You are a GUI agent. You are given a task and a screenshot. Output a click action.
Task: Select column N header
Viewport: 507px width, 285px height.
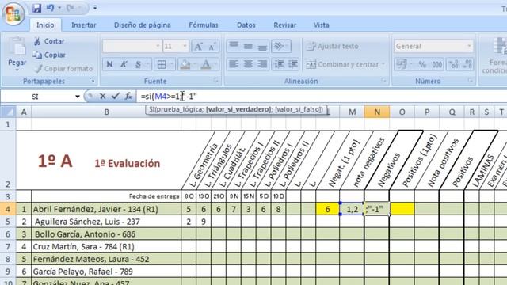click(377, 112)
